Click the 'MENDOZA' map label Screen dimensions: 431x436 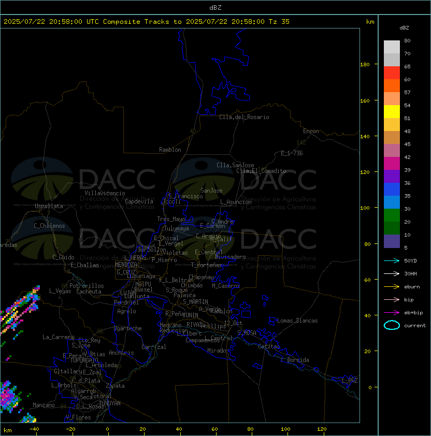126,265
